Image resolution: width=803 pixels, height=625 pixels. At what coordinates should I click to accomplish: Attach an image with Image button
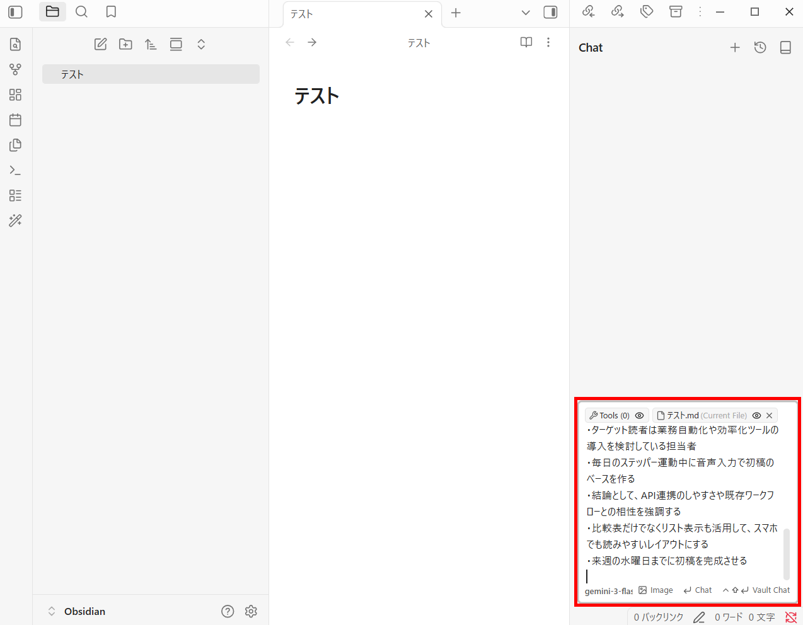(656, 590)
